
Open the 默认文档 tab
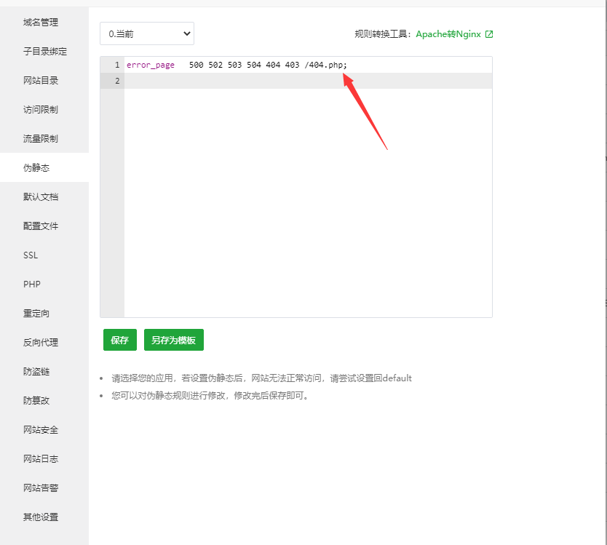pyautogui.click(x=41, y=197)
